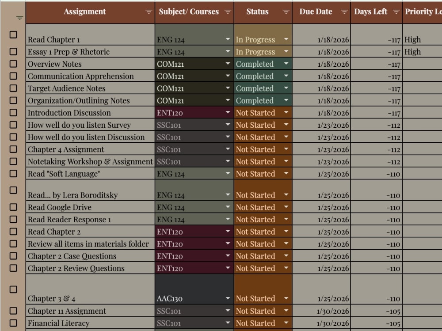442x331 pixels.
Task: Expand course dropdown for Chapter 3 & 4
Action: click(x=228, y=298)
